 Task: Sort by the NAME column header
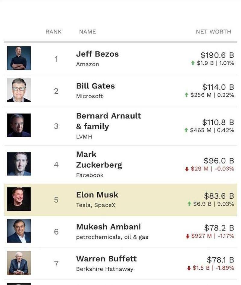pos(87,32)
